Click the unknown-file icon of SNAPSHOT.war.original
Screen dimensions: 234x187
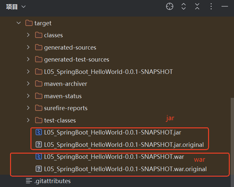click(39, 169)
